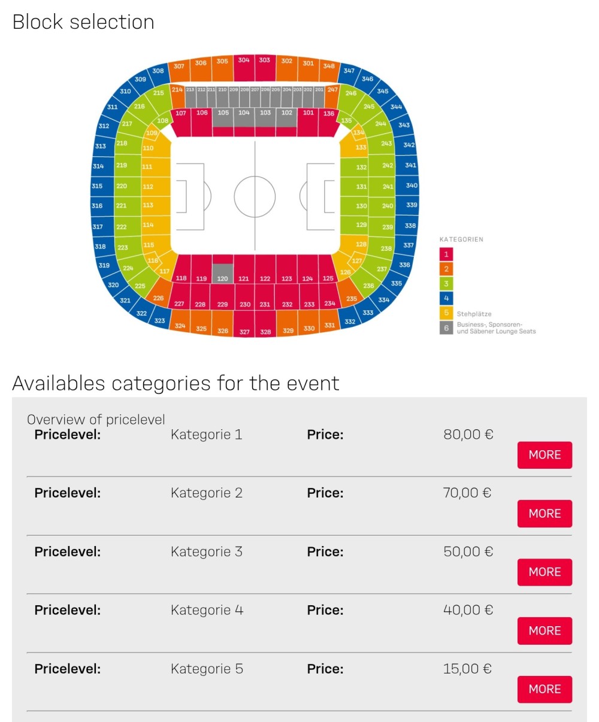The image size is (599, 722).
Task: Click MORE for Kategorie 1
Action: tap(544, 455)
